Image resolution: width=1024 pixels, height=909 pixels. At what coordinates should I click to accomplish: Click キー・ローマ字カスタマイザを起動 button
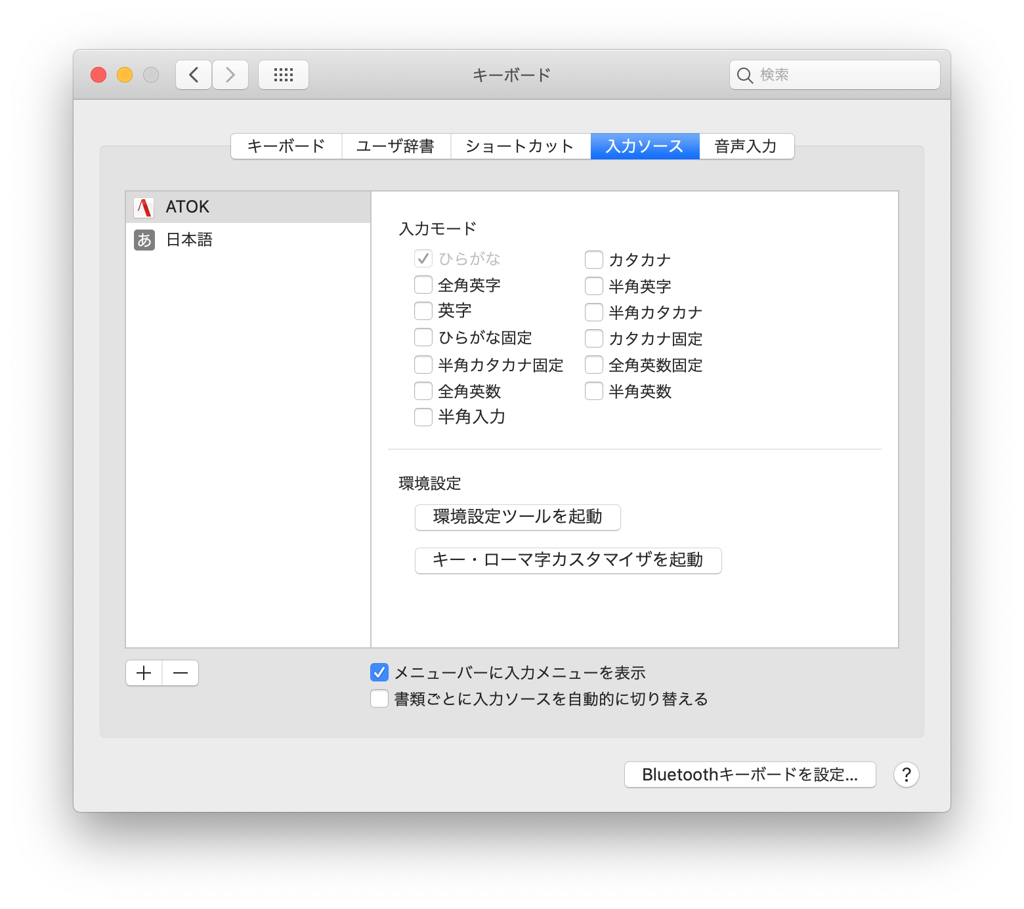pyautogui.click(x=568, y=560)
